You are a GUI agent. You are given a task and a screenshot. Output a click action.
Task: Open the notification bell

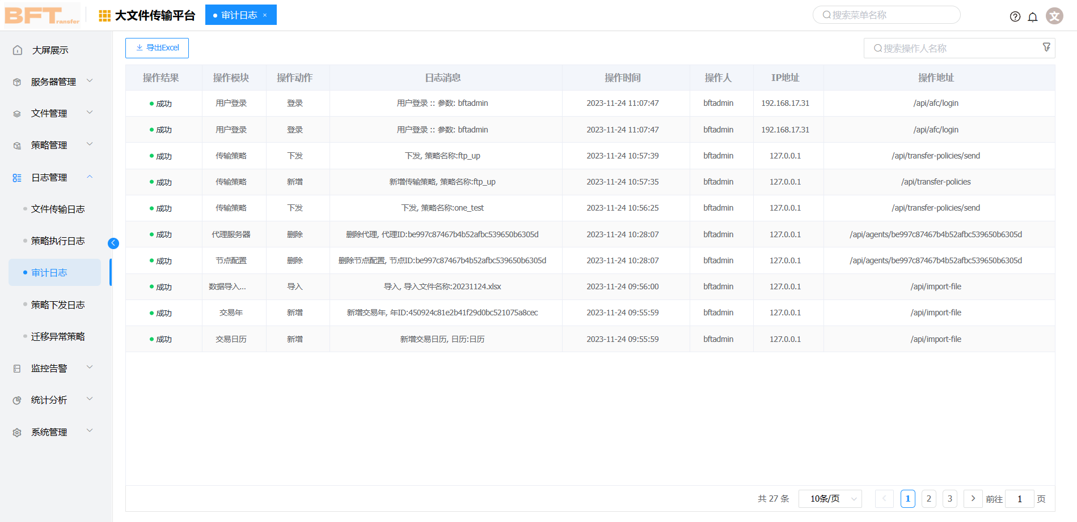1032,16
